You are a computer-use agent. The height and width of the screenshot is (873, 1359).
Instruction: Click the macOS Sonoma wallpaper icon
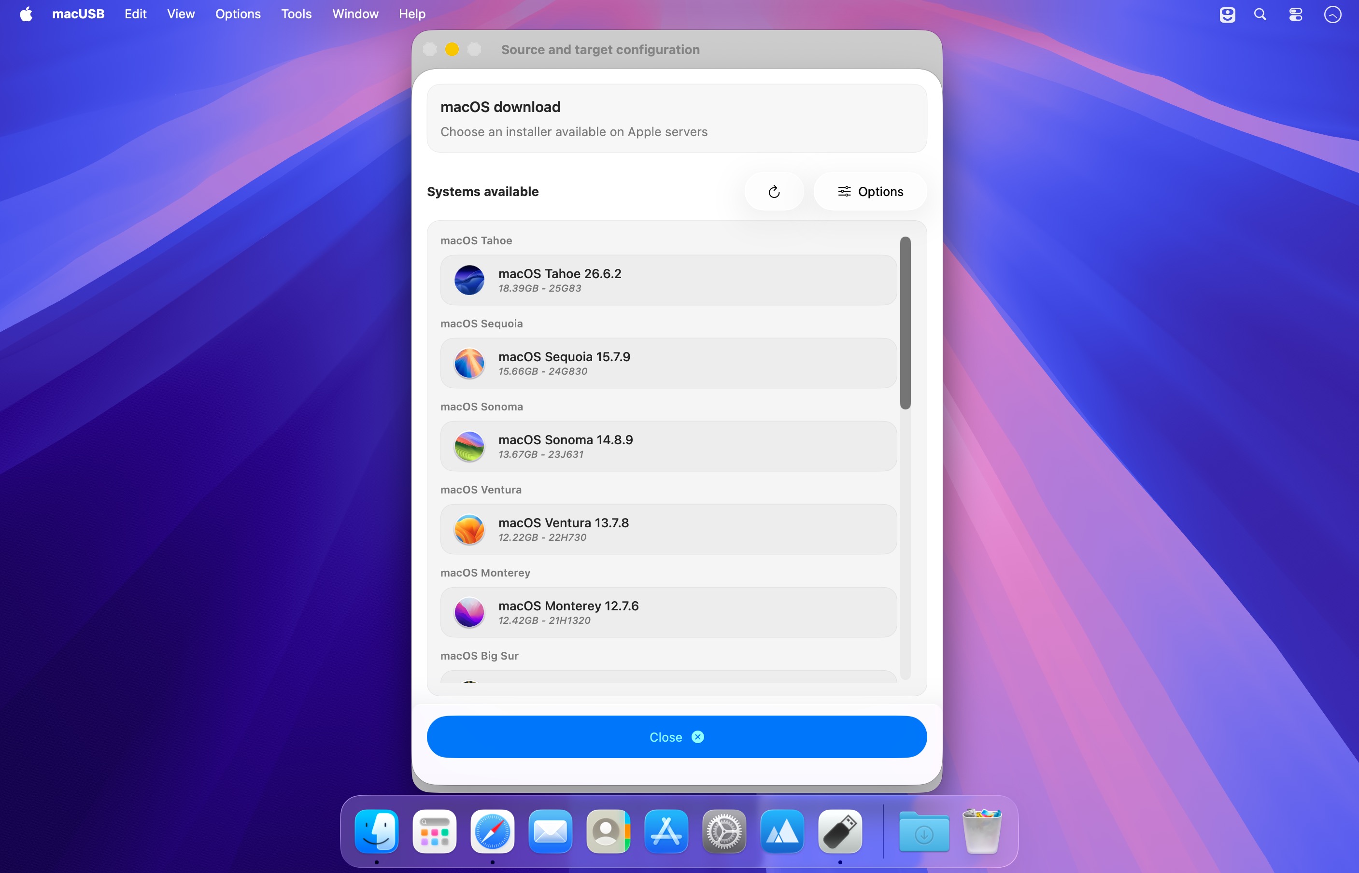point(469,446)
